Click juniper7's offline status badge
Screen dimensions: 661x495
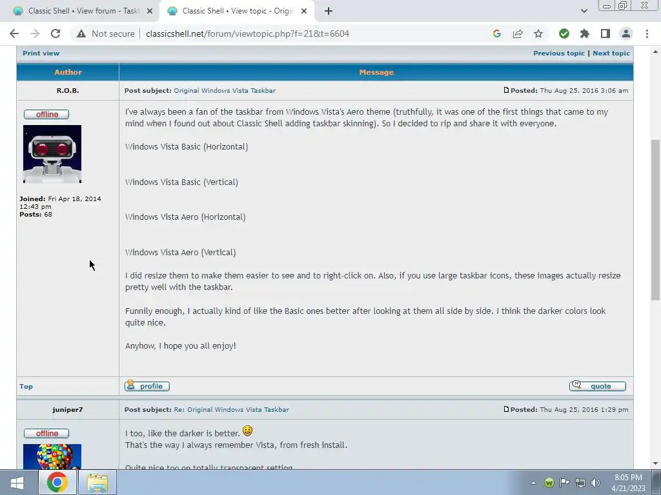[x=46, y=433]
